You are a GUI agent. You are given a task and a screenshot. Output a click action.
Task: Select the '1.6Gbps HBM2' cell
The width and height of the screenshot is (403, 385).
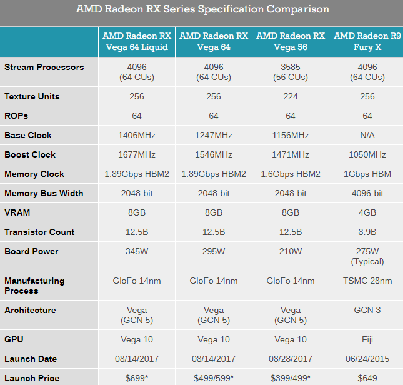point(291,174)
